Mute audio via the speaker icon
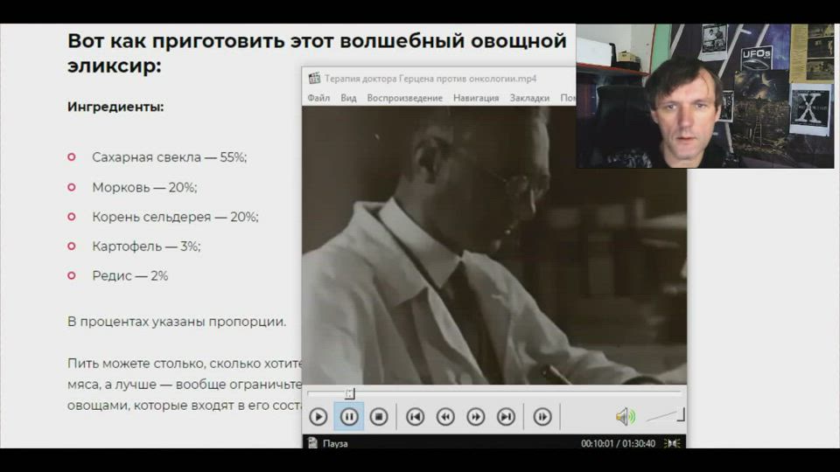This screenshot has width=840, height=472. (625, 417)
